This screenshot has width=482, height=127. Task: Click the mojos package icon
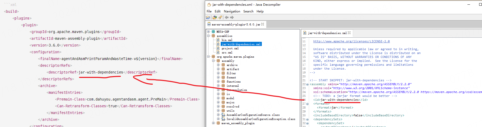click(x=223, y=102)
